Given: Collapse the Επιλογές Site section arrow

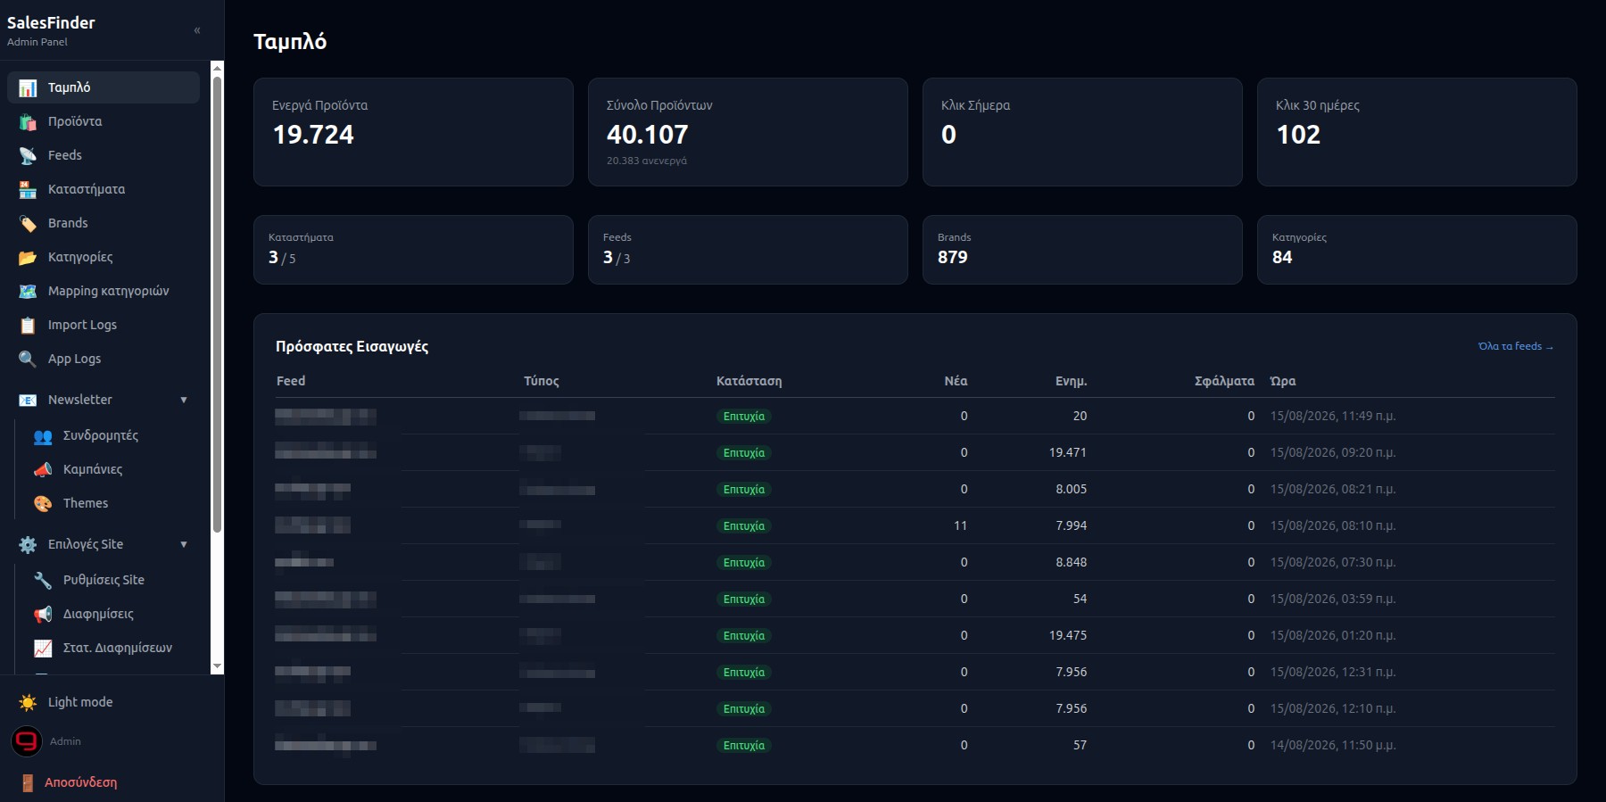Looking at the screenshot, I should 184,545.
